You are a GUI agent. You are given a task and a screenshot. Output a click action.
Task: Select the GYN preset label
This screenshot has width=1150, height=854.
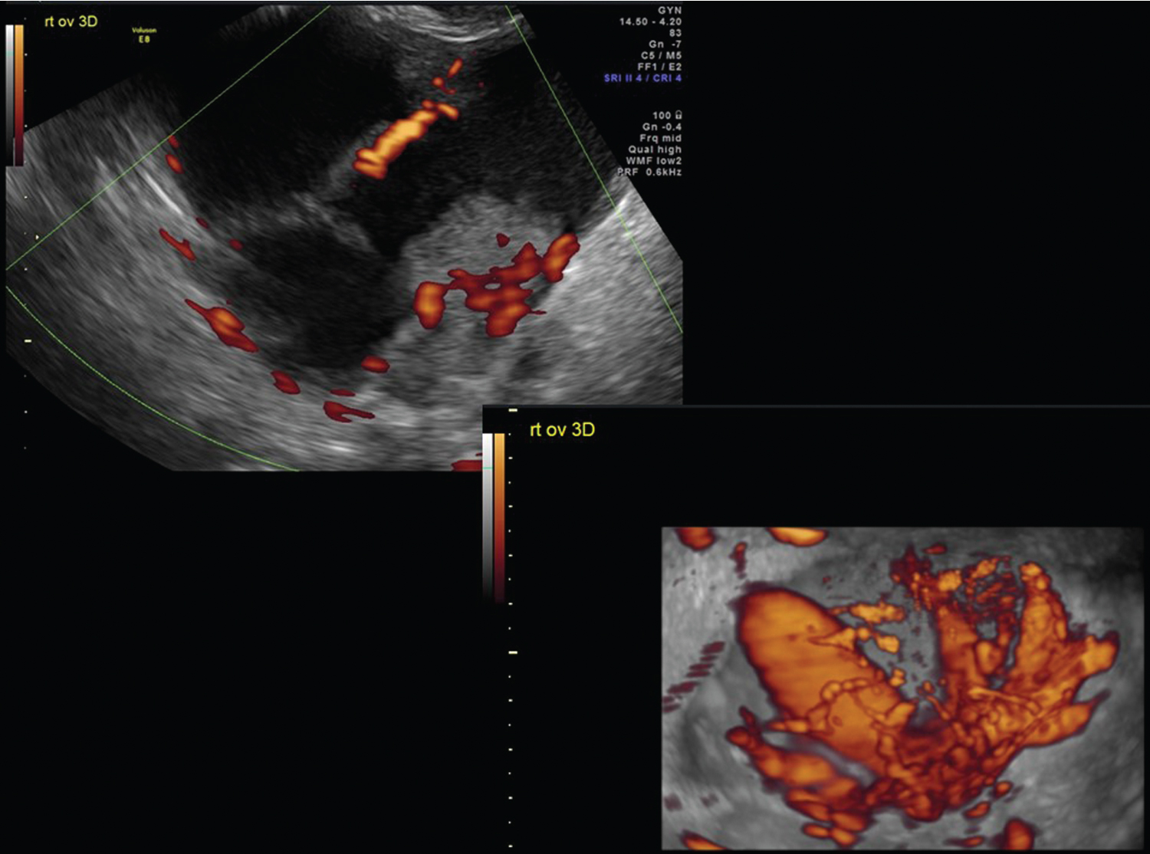(x=669, y=11)
